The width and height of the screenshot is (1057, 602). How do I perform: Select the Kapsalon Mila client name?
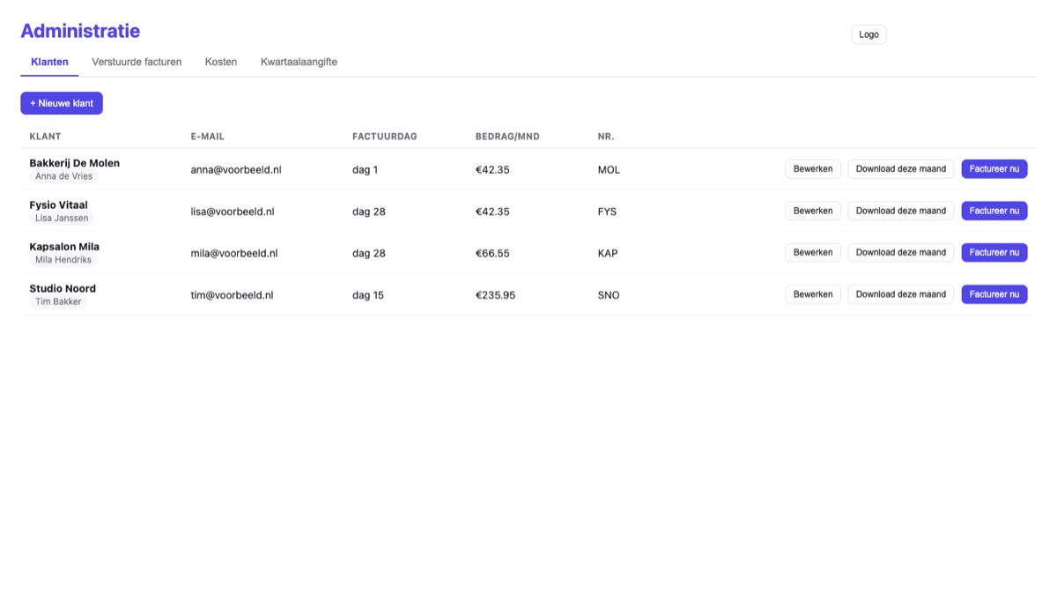[64, 247]
